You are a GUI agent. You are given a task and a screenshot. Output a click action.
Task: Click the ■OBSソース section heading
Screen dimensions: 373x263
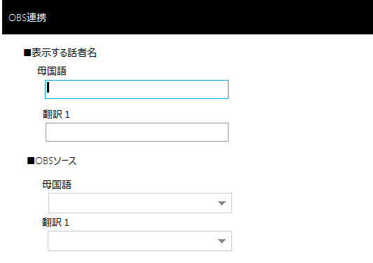click(x=52, y=161)
